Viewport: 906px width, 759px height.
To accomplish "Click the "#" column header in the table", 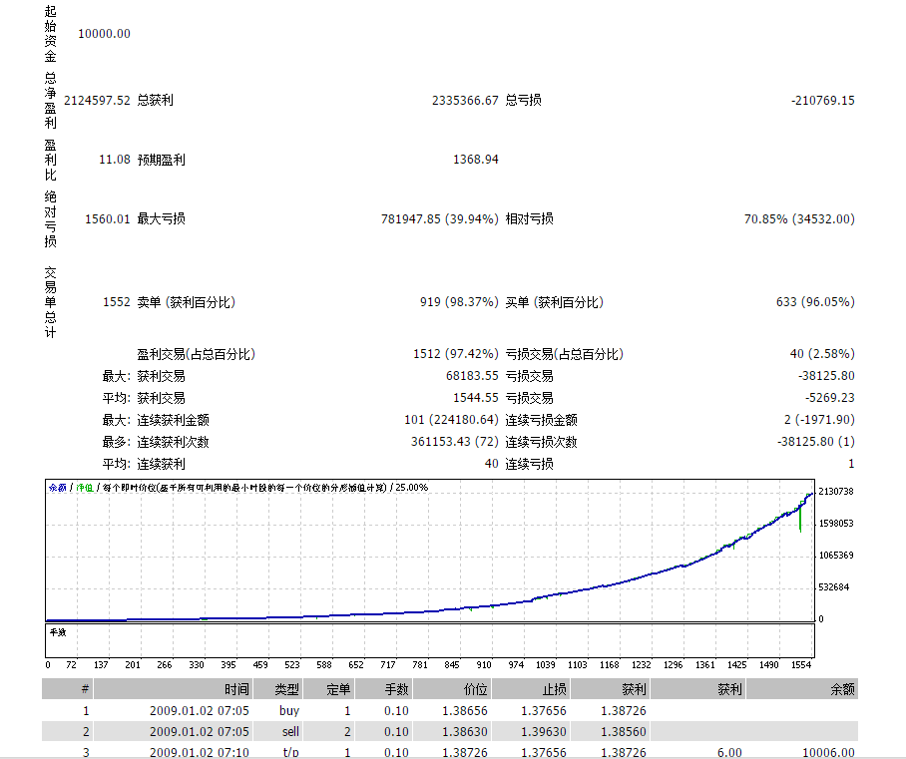I will click(x=86, y=689).
